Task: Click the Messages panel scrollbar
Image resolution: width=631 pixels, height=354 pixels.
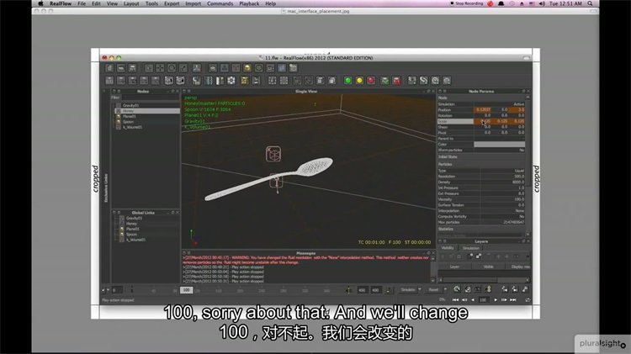Action: [x=433, y=269]
